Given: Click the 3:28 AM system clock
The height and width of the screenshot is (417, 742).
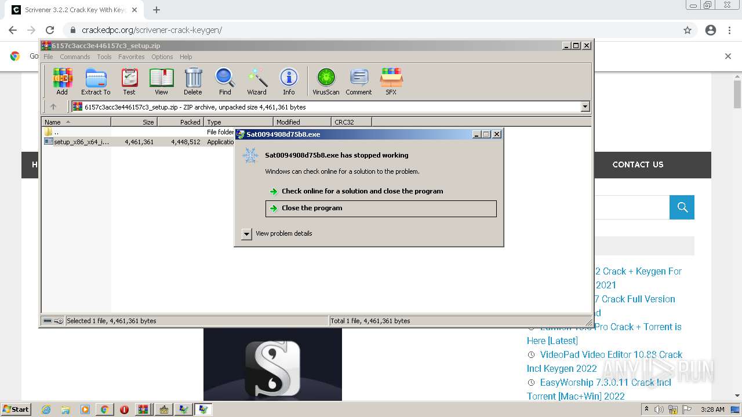Looking at the screenshot, I should tap(712, 409).
